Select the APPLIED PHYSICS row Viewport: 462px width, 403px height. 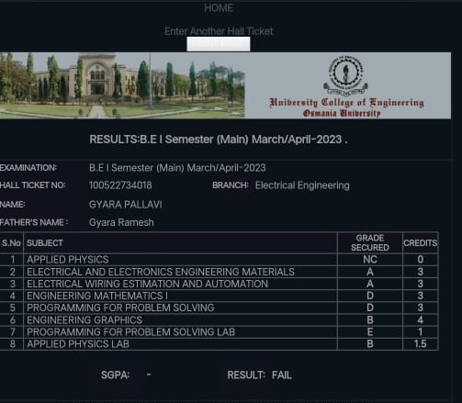tap(219, 260)
